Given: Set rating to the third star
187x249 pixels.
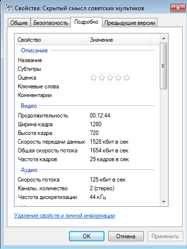Looking at the screenshot, I should coord(110,78).
